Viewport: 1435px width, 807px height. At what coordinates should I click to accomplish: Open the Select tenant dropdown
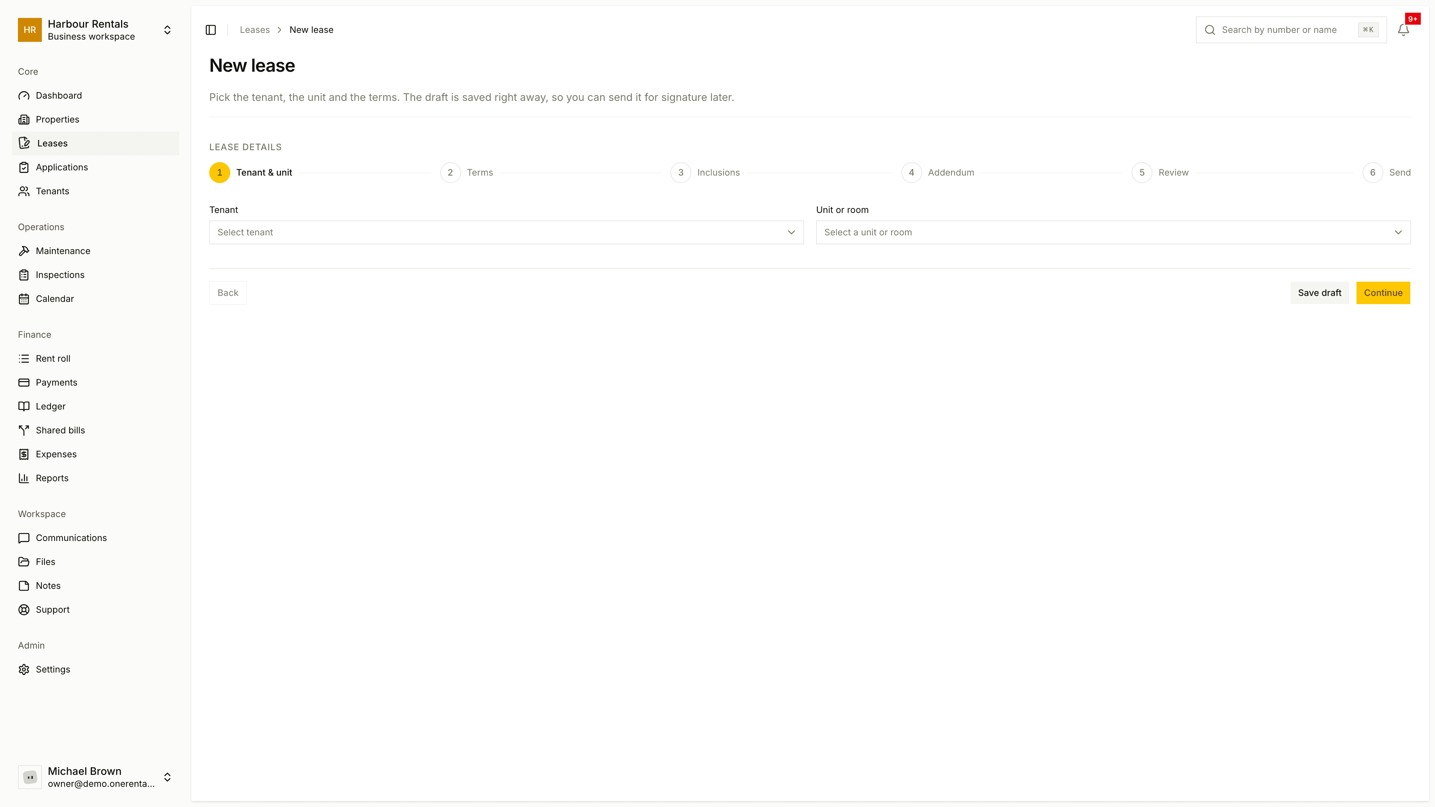pyautogui.click(x=506, y=232)
